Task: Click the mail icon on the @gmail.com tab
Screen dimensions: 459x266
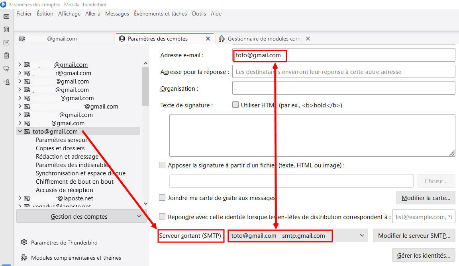Action: pyautogui.click(x=22, y=39)
